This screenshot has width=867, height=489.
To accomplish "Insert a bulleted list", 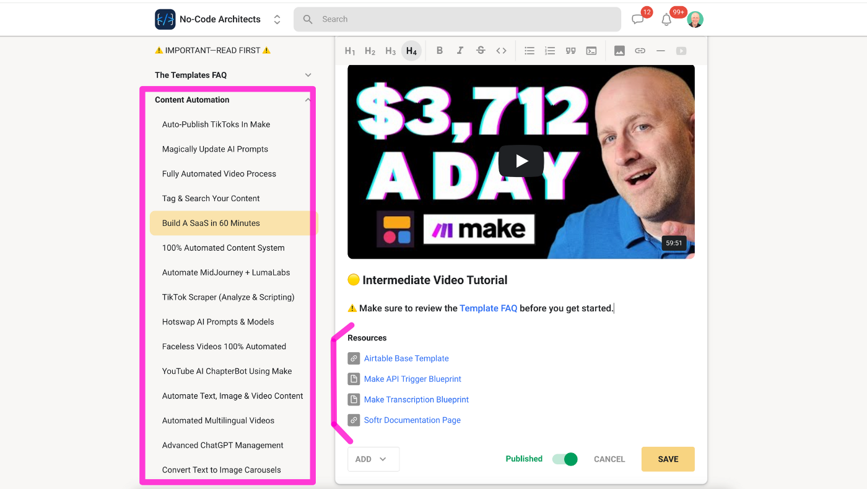I will 529,51.
